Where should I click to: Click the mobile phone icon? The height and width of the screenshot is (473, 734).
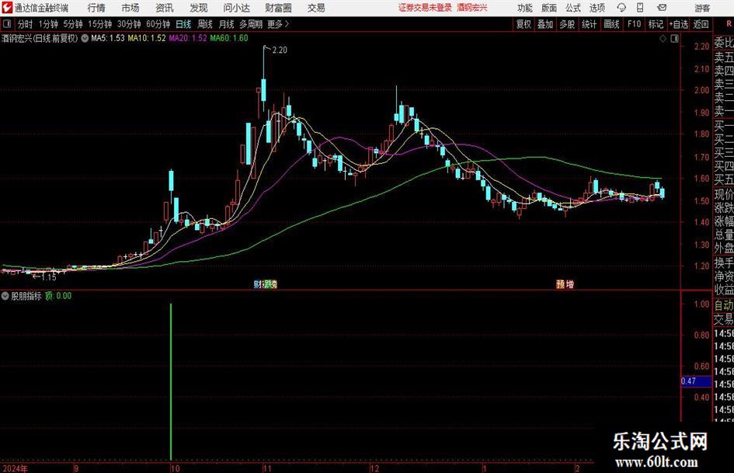tap(640, 8)
